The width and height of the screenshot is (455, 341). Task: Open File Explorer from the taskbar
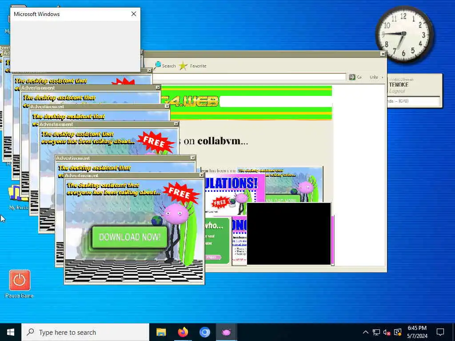point(161,332)
